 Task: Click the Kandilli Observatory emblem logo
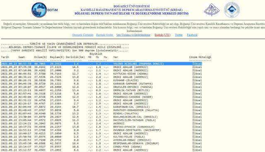pyautogui.click(x=212, y=10)
